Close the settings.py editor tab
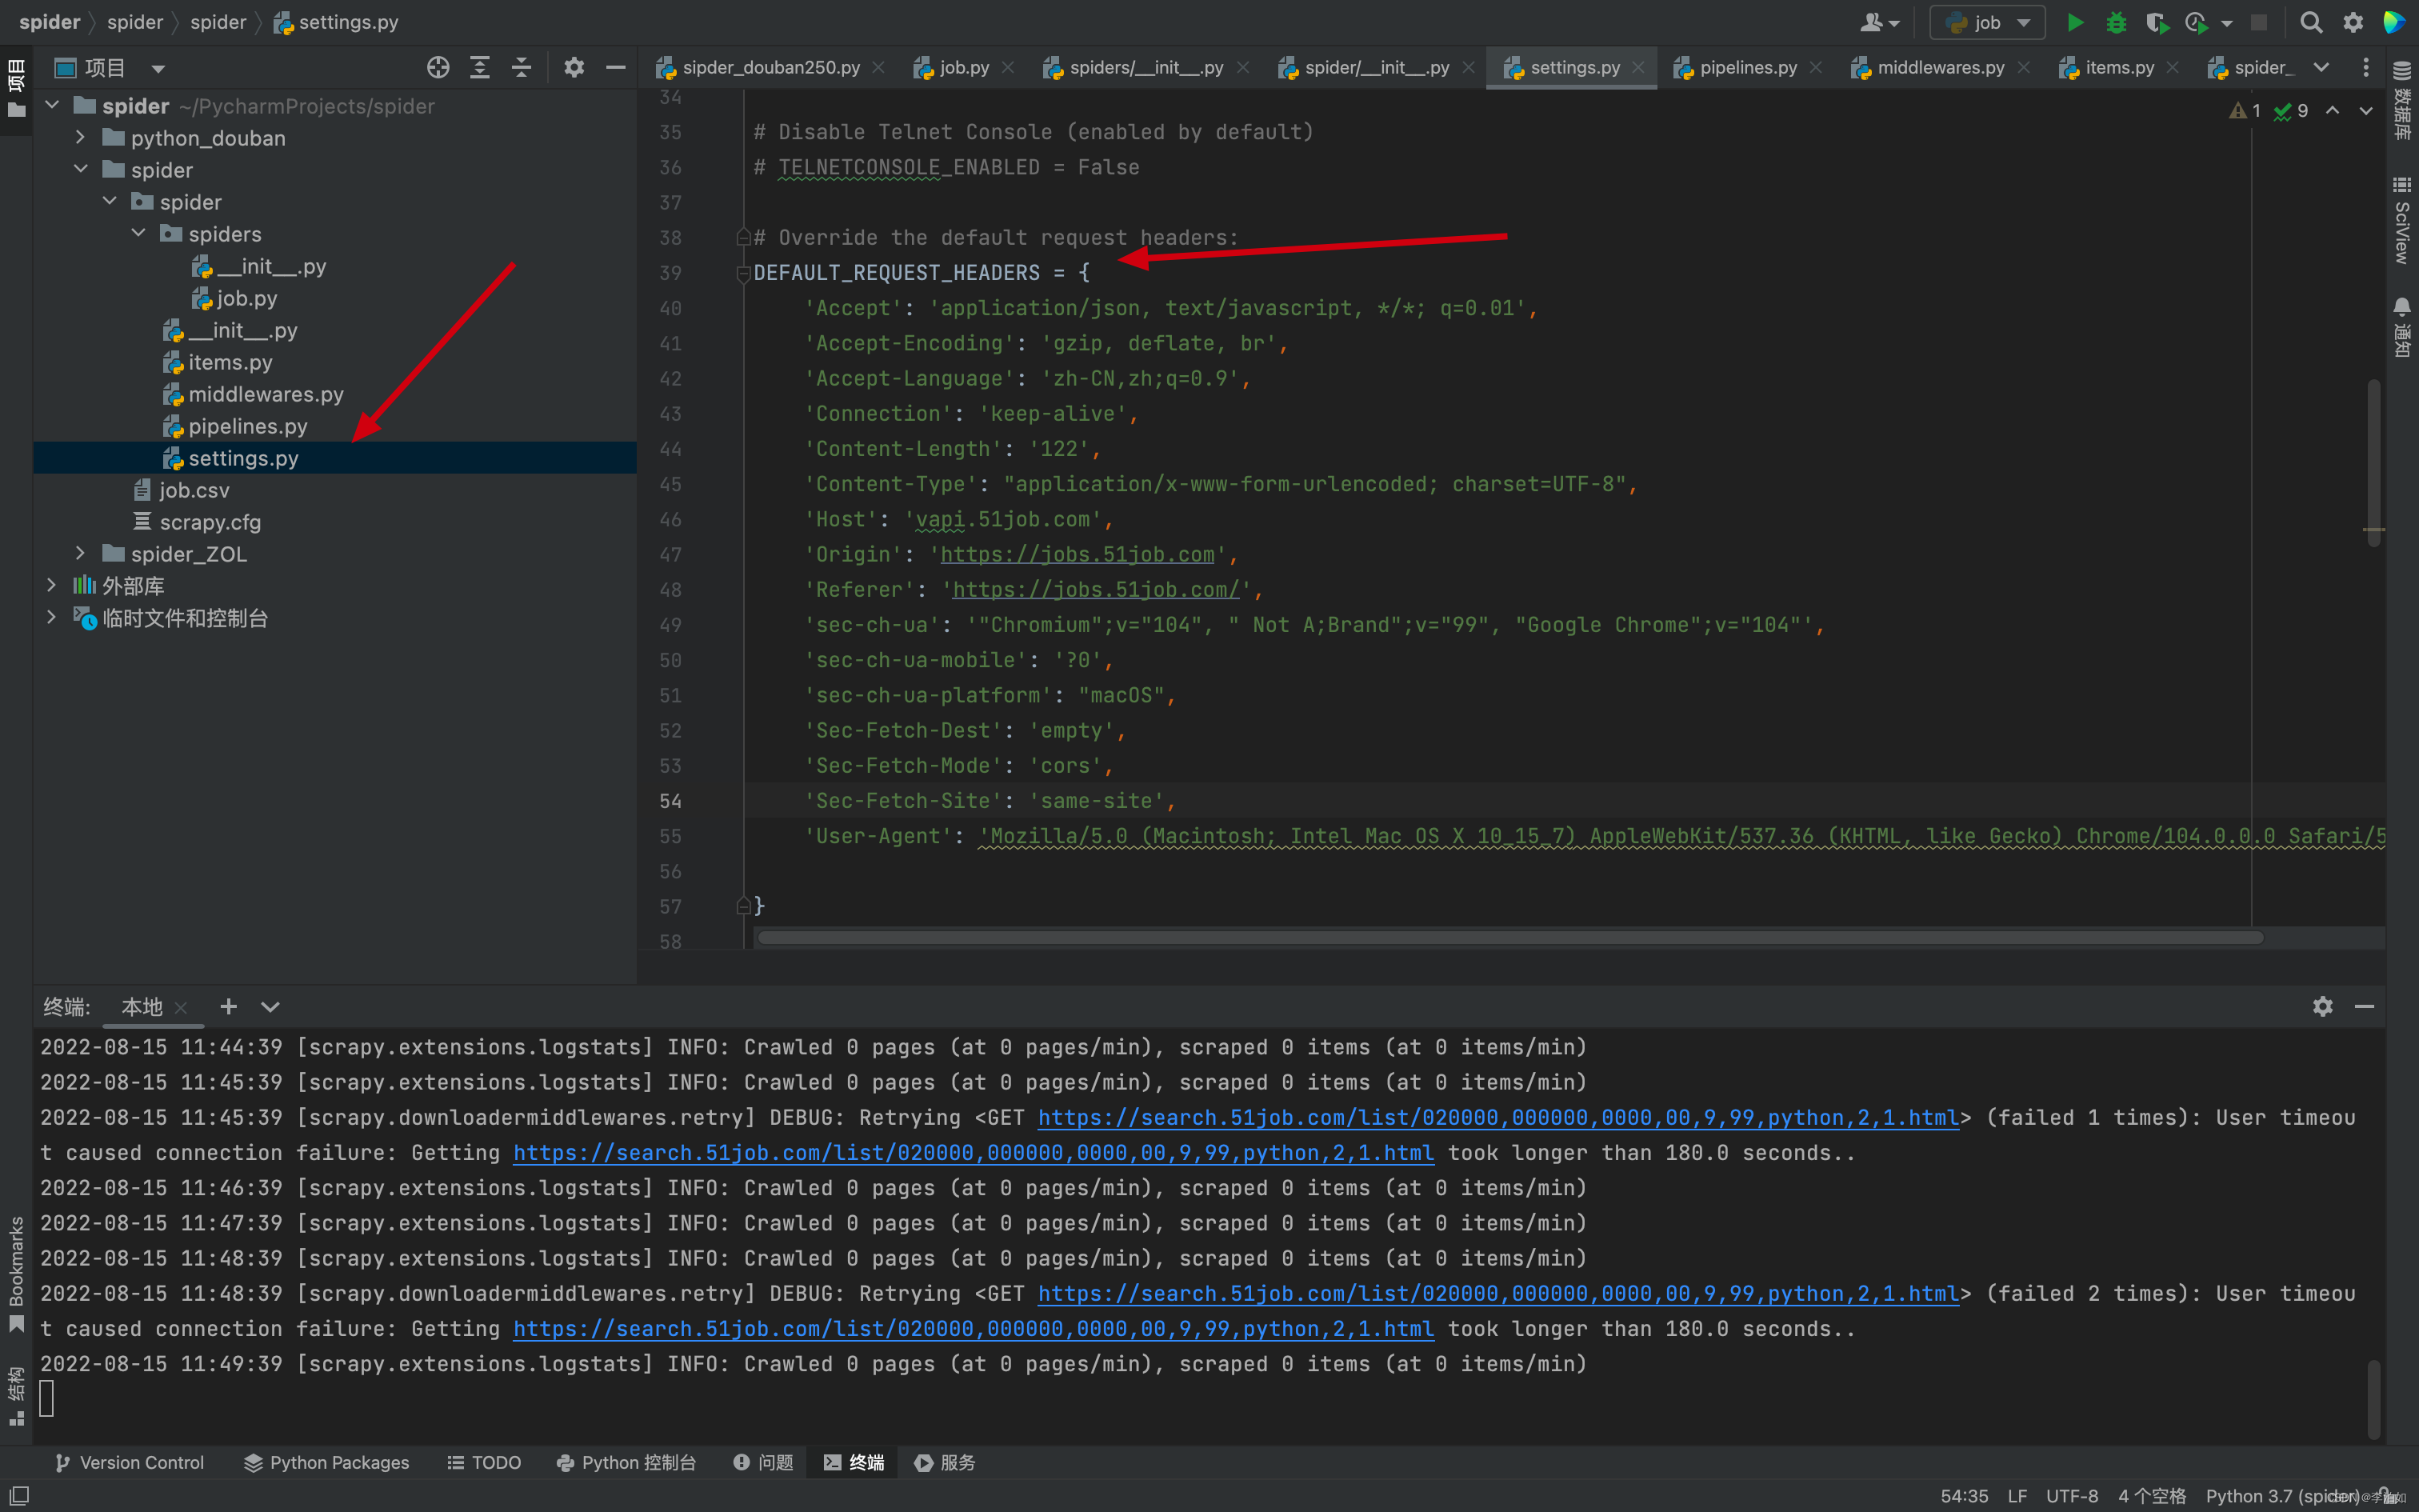 coord(1637,67)
